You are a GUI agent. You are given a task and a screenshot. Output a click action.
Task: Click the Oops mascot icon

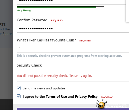pyautogui.click(x=101, y=104)
